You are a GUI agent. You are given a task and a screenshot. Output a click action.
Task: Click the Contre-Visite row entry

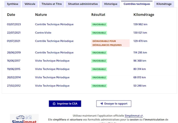pyautogui.click(x=43, y=33)
